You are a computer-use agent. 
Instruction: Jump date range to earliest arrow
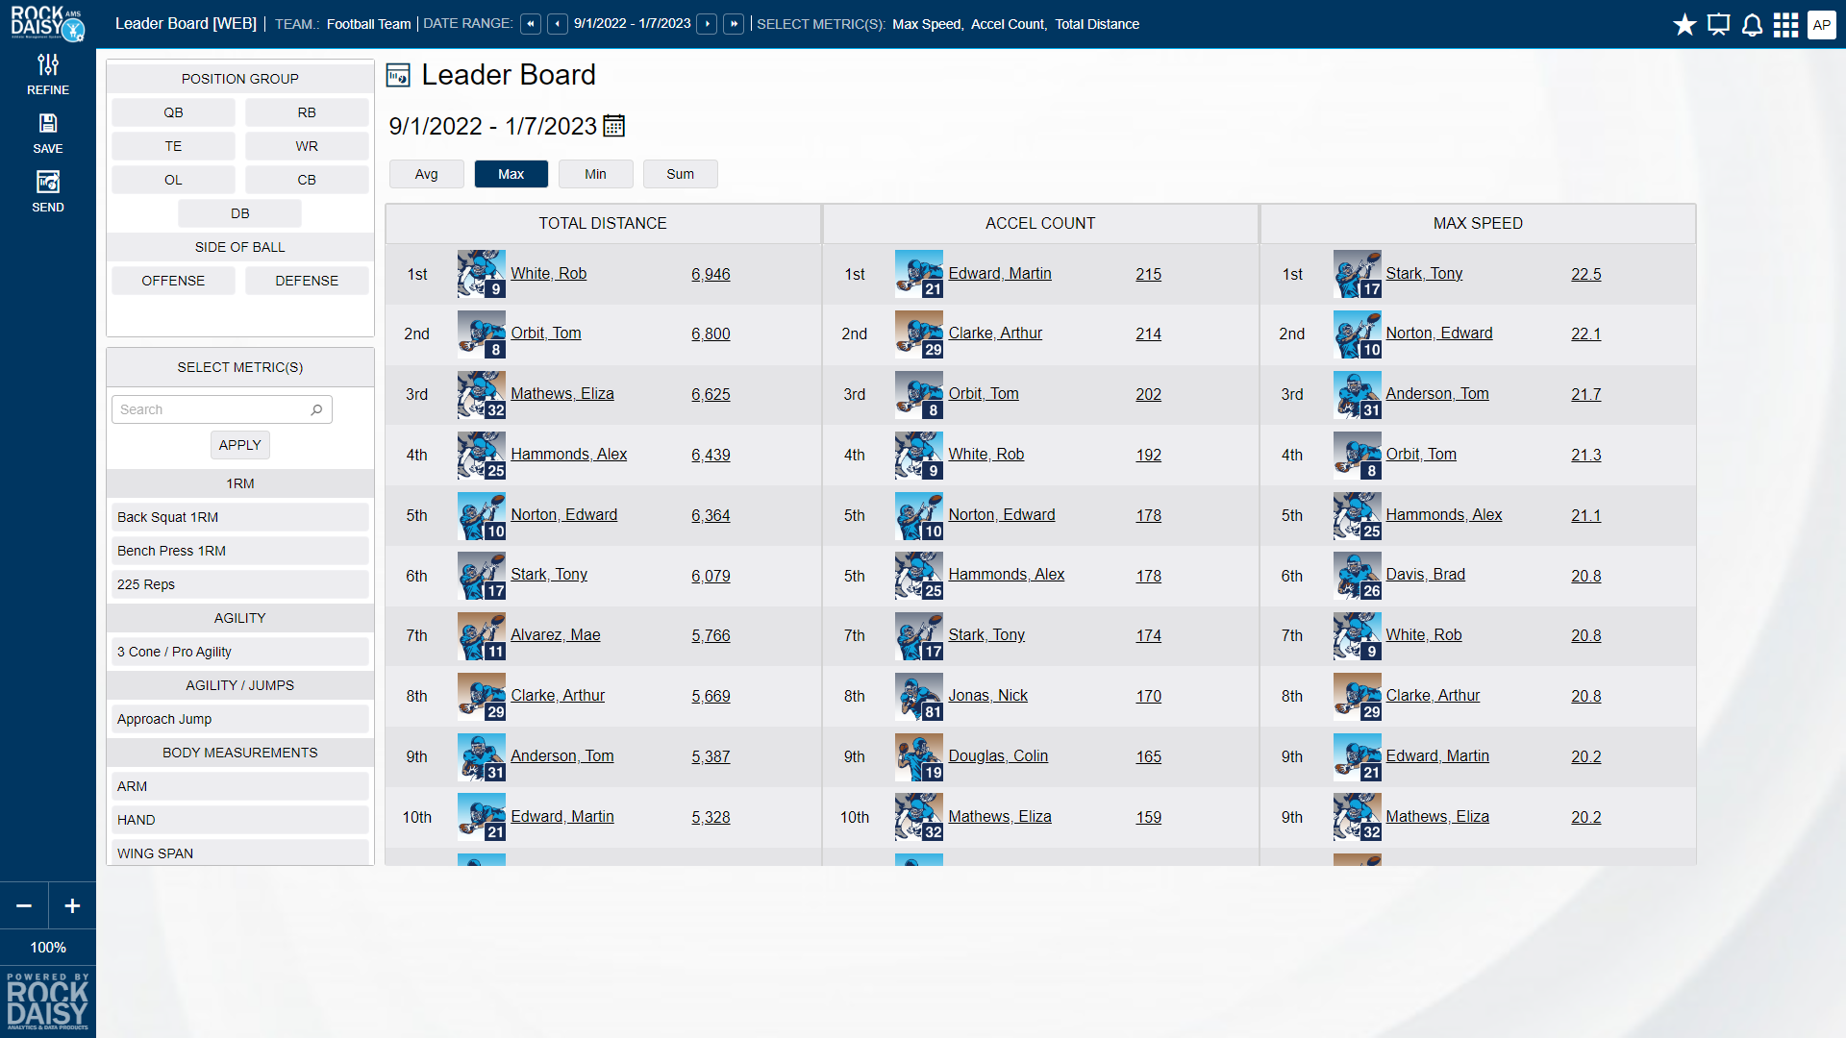pyautogui.click(x=531, y=24)
